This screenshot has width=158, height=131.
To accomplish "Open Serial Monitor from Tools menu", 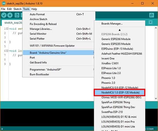I will coord(58,34).
